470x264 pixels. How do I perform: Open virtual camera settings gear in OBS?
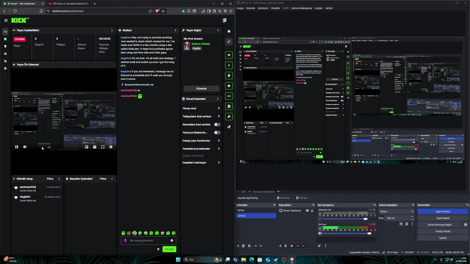click(x=466, y=225)
